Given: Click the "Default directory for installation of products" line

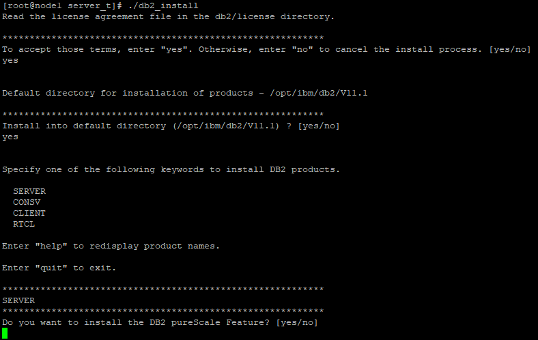Looking at the screenshot, I should click(185, 93).
